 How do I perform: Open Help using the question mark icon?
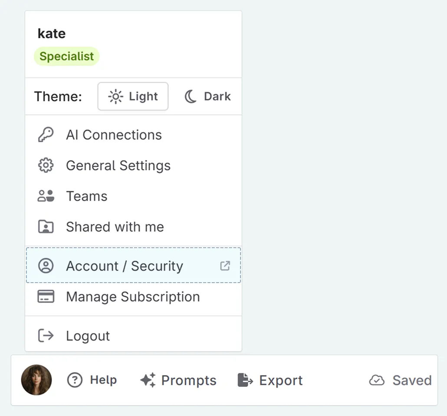(74, 379)
